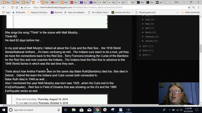The height and width of the screenshot is (113, 202).
Task: Switch to the Wikipedia 'Dan' tab
Action: pos(103,2)
